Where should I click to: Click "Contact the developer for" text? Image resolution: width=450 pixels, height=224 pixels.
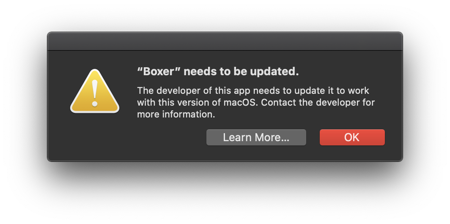pos(318,102)
